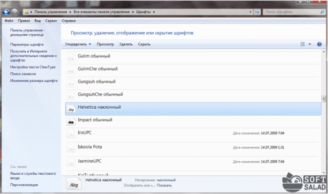Image resolution: width=328 pixels, height=194 pixels.
Task: Click the IrisUPC font icon
Action: 71,134
